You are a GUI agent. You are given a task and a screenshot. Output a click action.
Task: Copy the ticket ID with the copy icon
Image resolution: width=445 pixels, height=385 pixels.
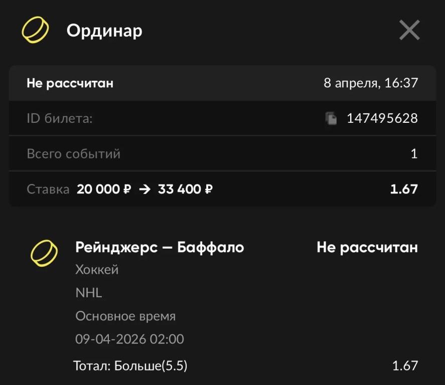(x=331, y=118)
